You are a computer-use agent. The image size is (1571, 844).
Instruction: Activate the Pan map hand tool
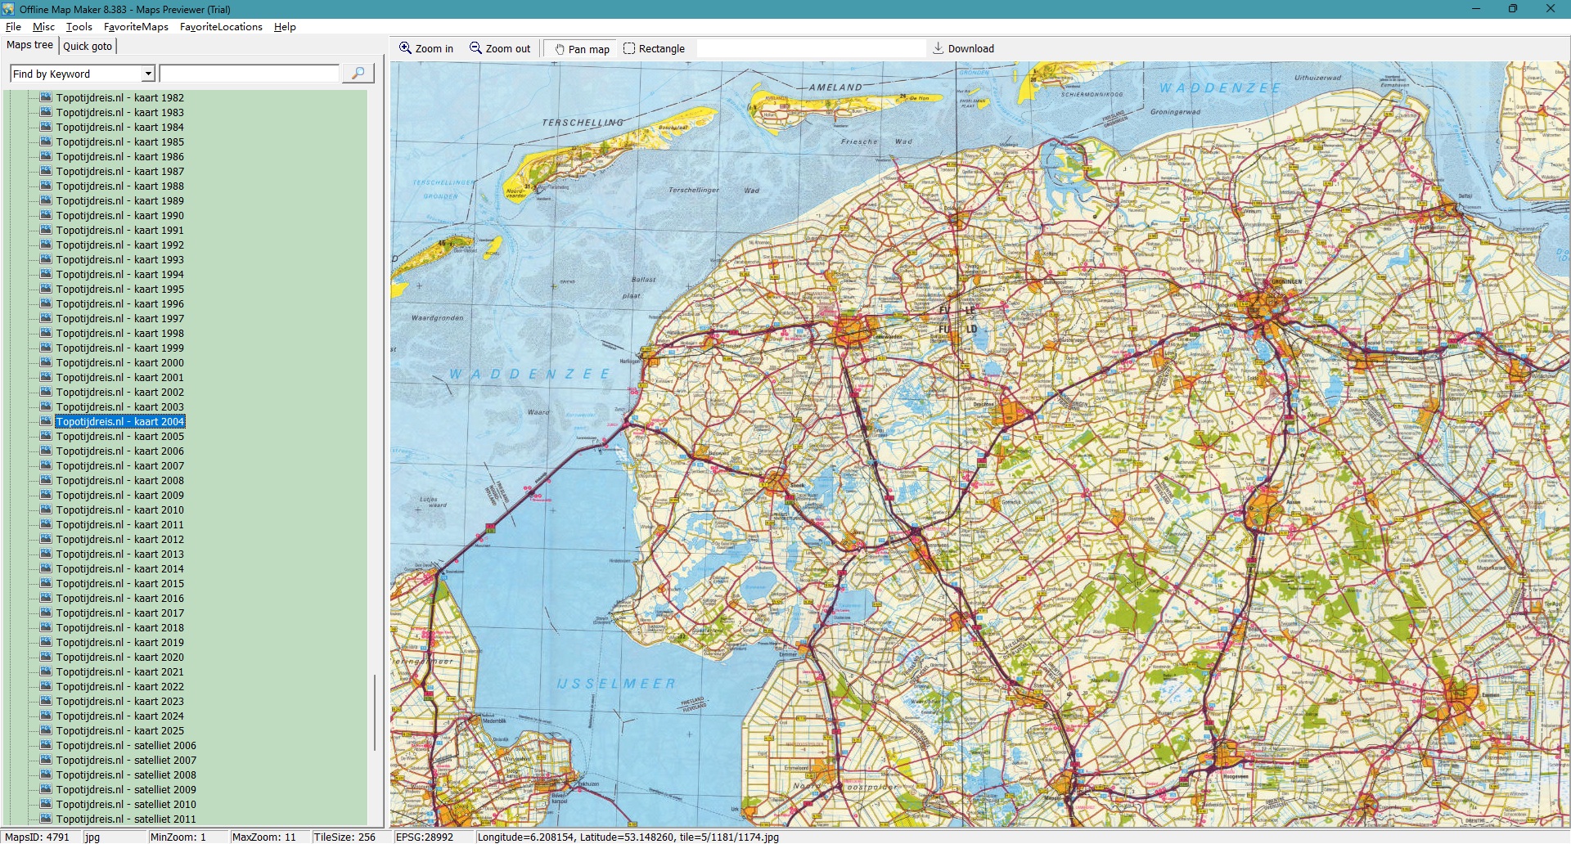560,49
